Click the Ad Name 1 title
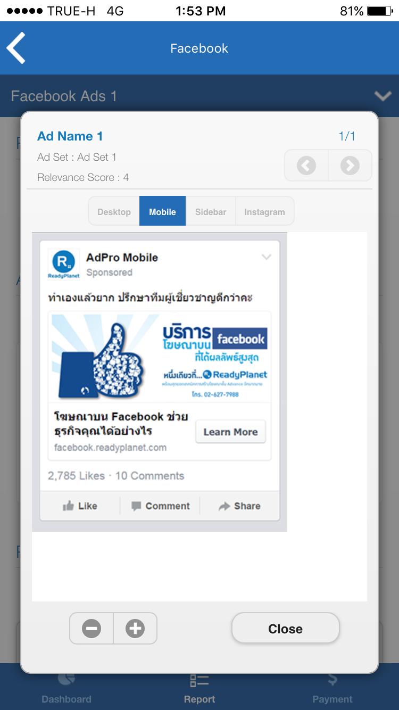This screenshot has height=710, width=399. 70,136
